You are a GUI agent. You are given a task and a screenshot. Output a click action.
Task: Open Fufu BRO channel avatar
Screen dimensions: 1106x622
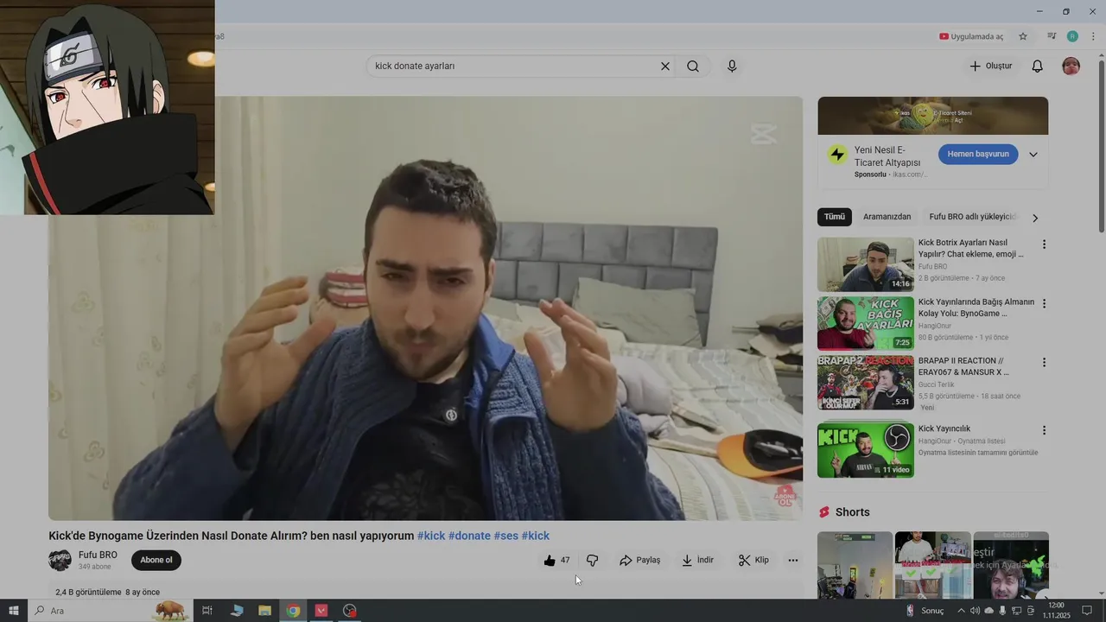(60, 560)
